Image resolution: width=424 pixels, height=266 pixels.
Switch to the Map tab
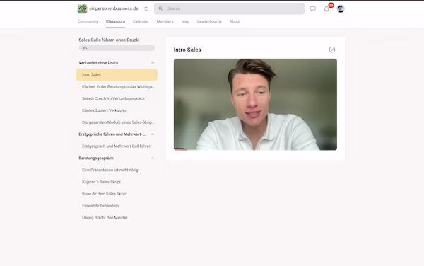[x=185, y=21]
